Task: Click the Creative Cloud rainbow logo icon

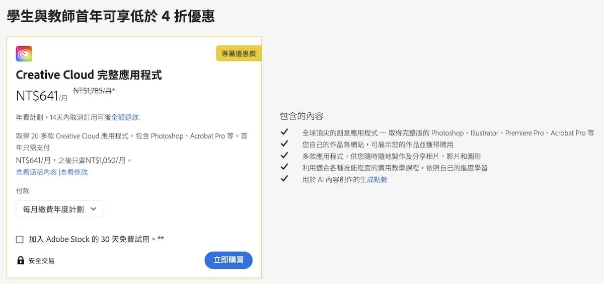Action: 24,54
